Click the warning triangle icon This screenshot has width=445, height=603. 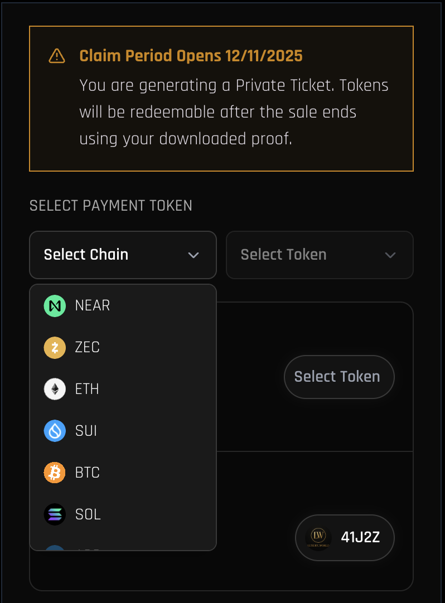coord(57,56)
